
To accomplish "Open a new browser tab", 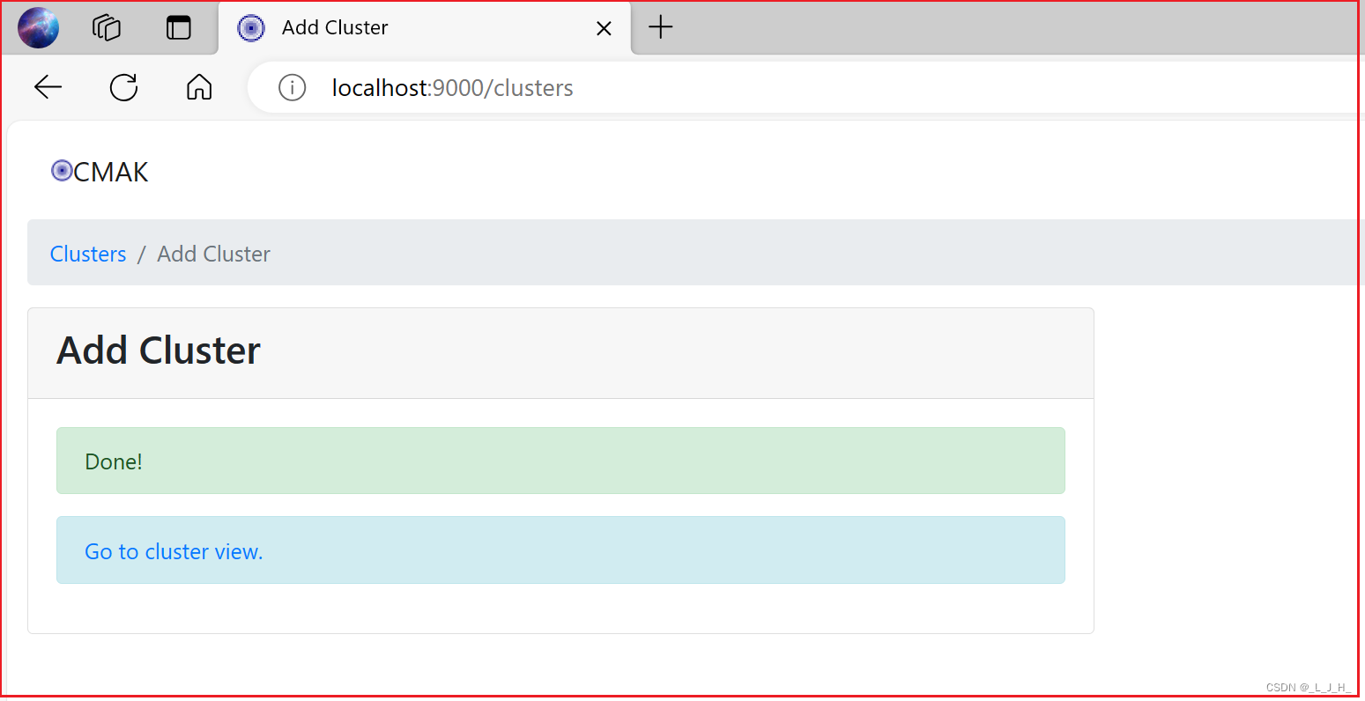I will click(x=660, y=27).
